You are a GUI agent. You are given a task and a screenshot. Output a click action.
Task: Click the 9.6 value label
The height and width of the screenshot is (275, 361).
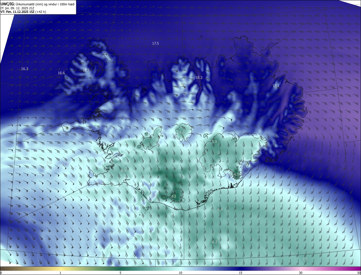coord(49,163)
